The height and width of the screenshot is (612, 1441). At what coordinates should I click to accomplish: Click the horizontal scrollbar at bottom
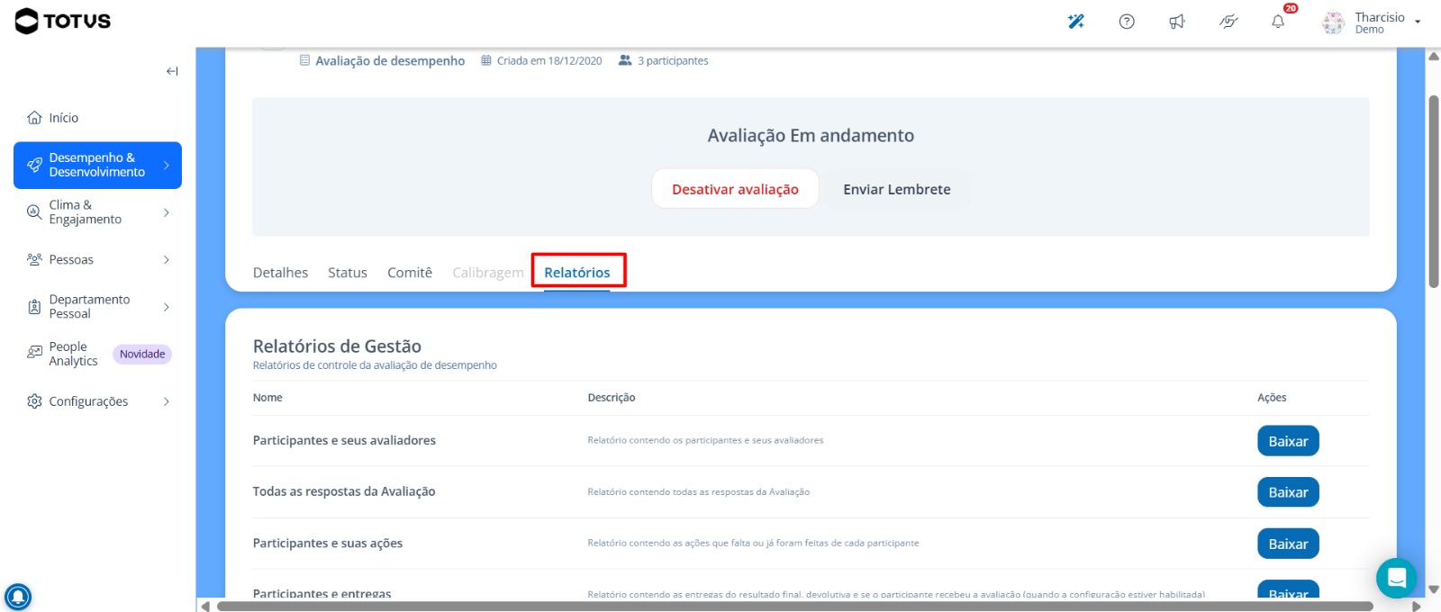794,607
